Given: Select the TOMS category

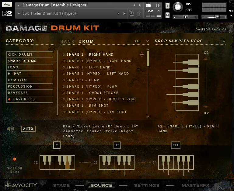Looking at the screenshot, I should coord(30,67).
